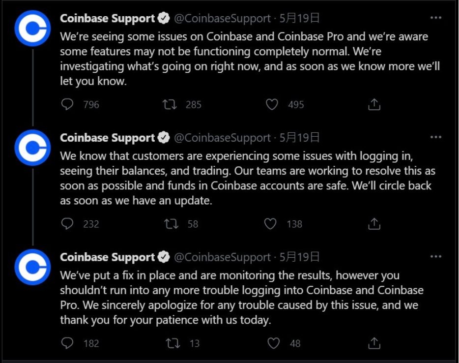459x363 pixels.
Task: Click the Coinbase avatar on third tweet
Action: pyautogui.click(x=32, y=267)
